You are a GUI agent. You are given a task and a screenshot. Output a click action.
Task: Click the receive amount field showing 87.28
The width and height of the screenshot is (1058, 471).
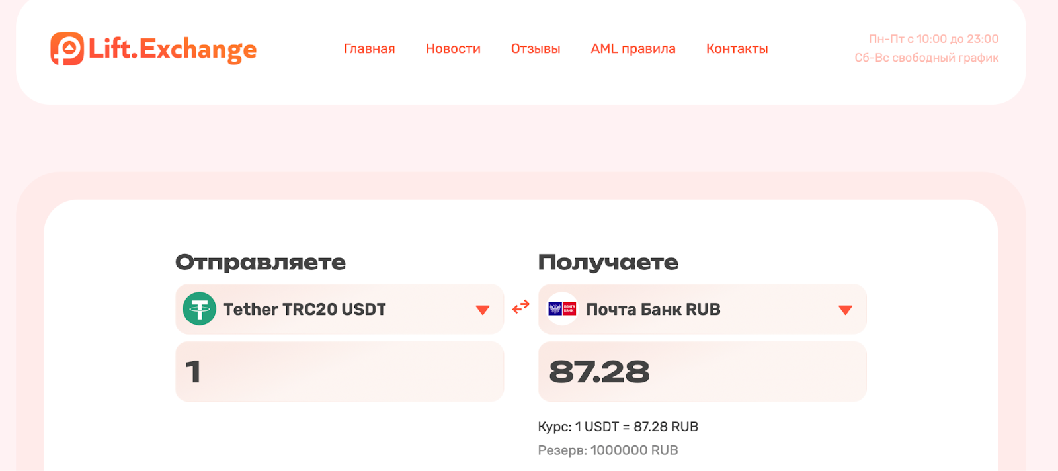[702, 371]
